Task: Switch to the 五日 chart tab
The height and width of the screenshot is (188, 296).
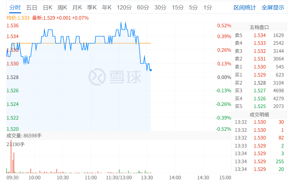Action: tap(32, 7)
